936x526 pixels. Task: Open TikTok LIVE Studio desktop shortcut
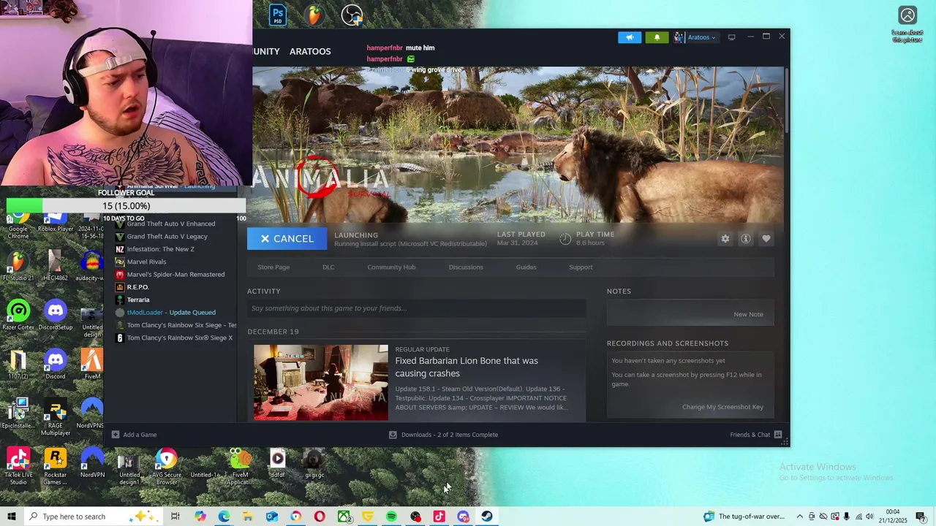(x=18, y=465)
